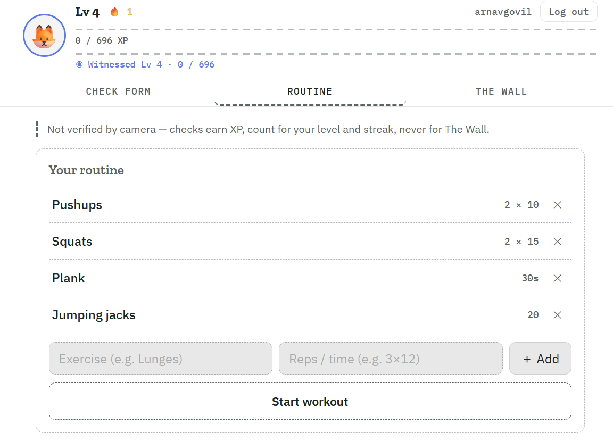Click the arnavgovil username

click(x=503, y=12)
